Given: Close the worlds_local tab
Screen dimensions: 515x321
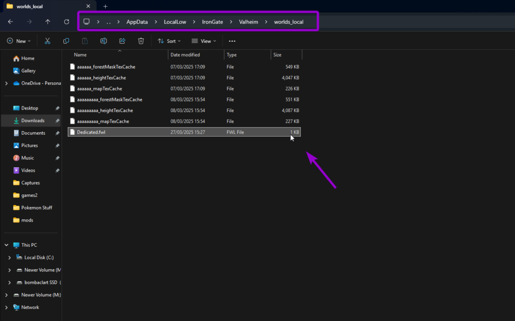Looking at the screenshot, I should point(88,6).
